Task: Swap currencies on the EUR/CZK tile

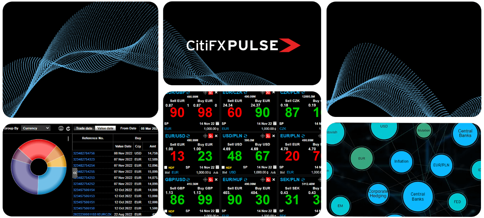Action: click(245, 92)
